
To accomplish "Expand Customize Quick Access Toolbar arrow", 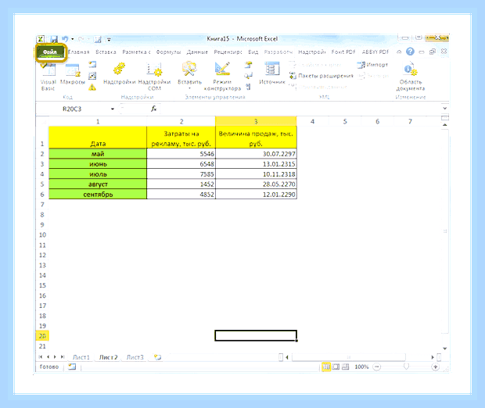I will (x=109, y=40).
